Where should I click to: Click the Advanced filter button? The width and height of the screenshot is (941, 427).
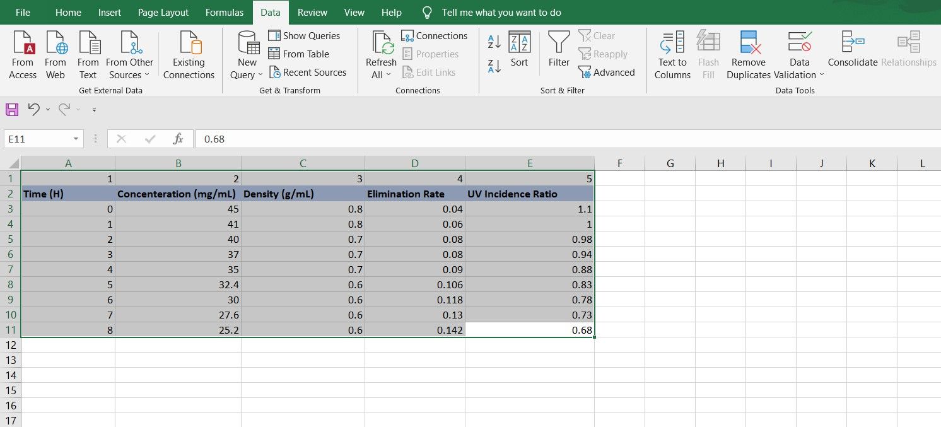(607, 73)
